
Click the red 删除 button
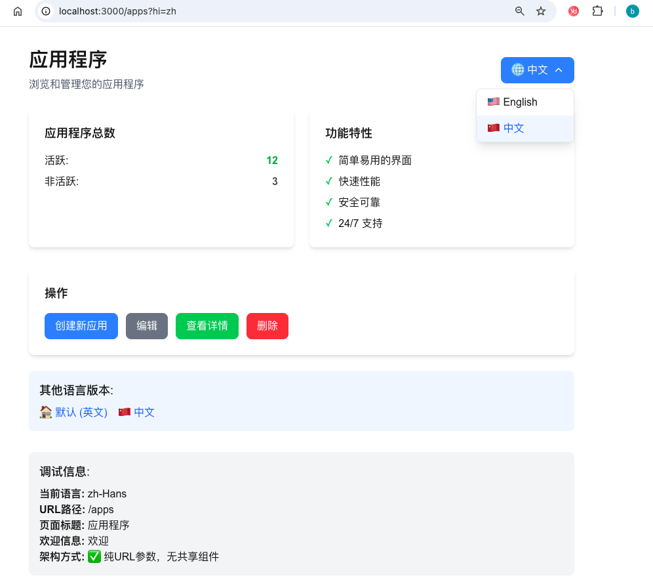click(267, 326)
